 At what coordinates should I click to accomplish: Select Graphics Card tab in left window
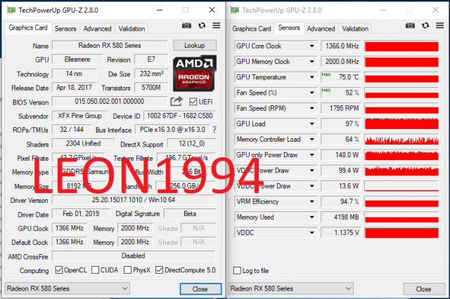tap(28, 28)
